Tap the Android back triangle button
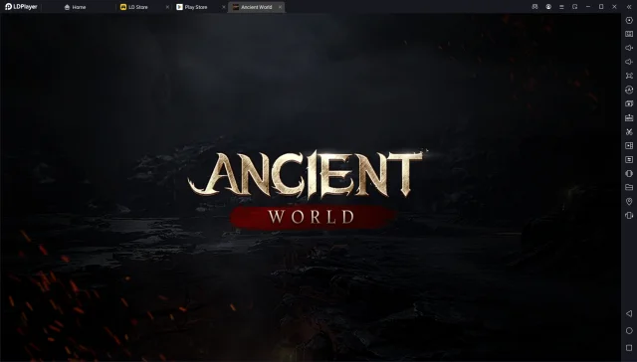Image resolution: width=637 pixels, height=362 pixels. point(629,313)
